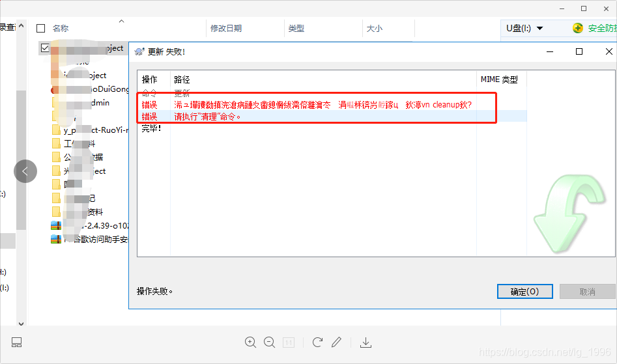
Task: Minimize the 更新 失败 dialog
Action: point(550,51)
